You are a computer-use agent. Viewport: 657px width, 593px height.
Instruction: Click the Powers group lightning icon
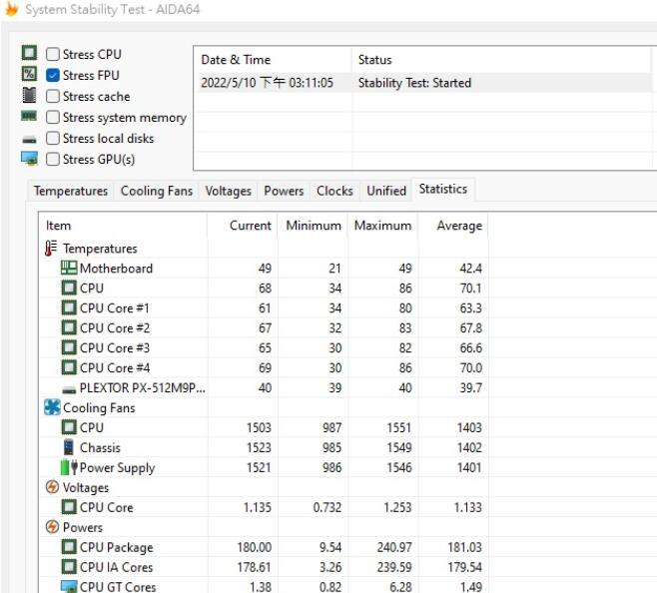[x=52, y=527]
